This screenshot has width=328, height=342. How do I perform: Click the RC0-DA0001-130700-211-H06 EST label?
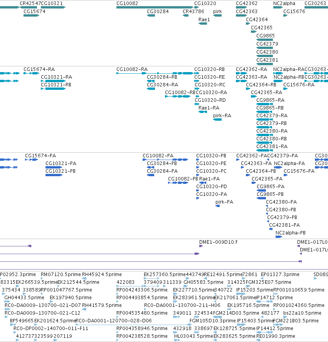point(182,305)
